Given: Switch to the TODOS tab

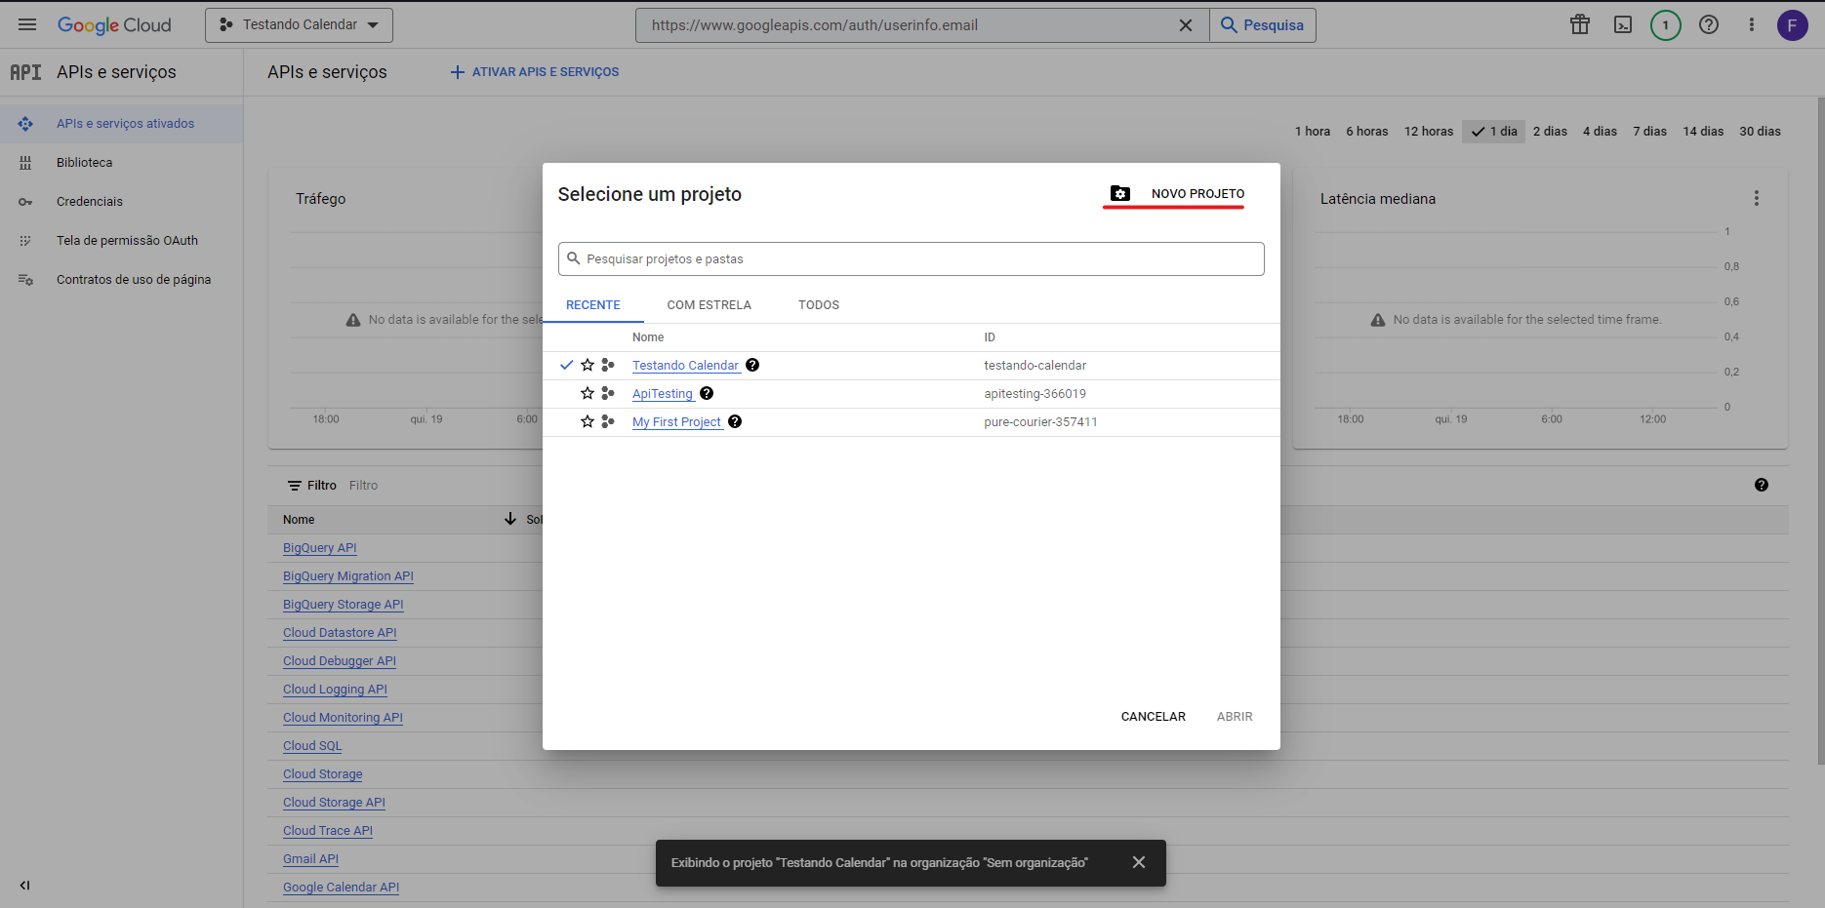Looking at the screenshot, I should [x=818, y=305].
